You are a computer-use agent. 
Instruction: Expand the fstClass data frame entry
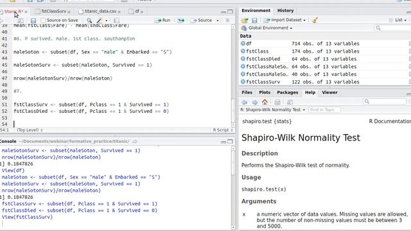click(x=243, y=51)
